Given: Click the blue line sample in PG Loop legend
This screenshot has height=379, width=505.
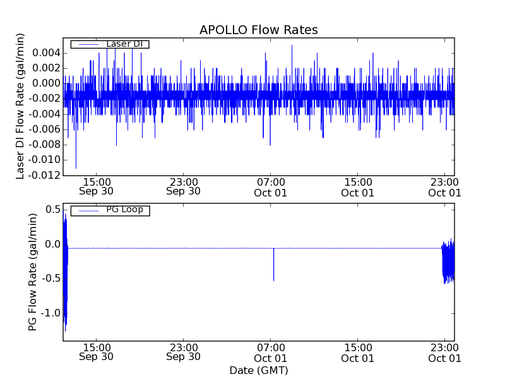Looking at the screenshot, I should pos(88,211).
